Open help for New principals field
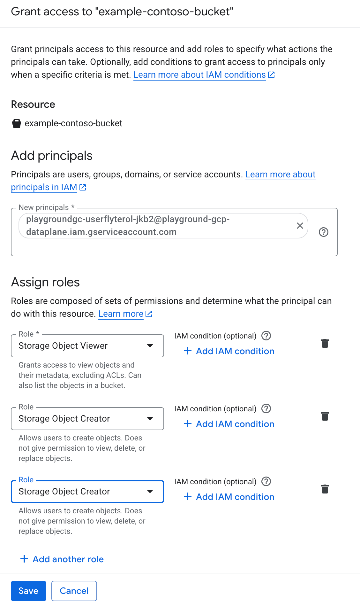The width and height of the screenshot is (360, 606). [324, 232]
